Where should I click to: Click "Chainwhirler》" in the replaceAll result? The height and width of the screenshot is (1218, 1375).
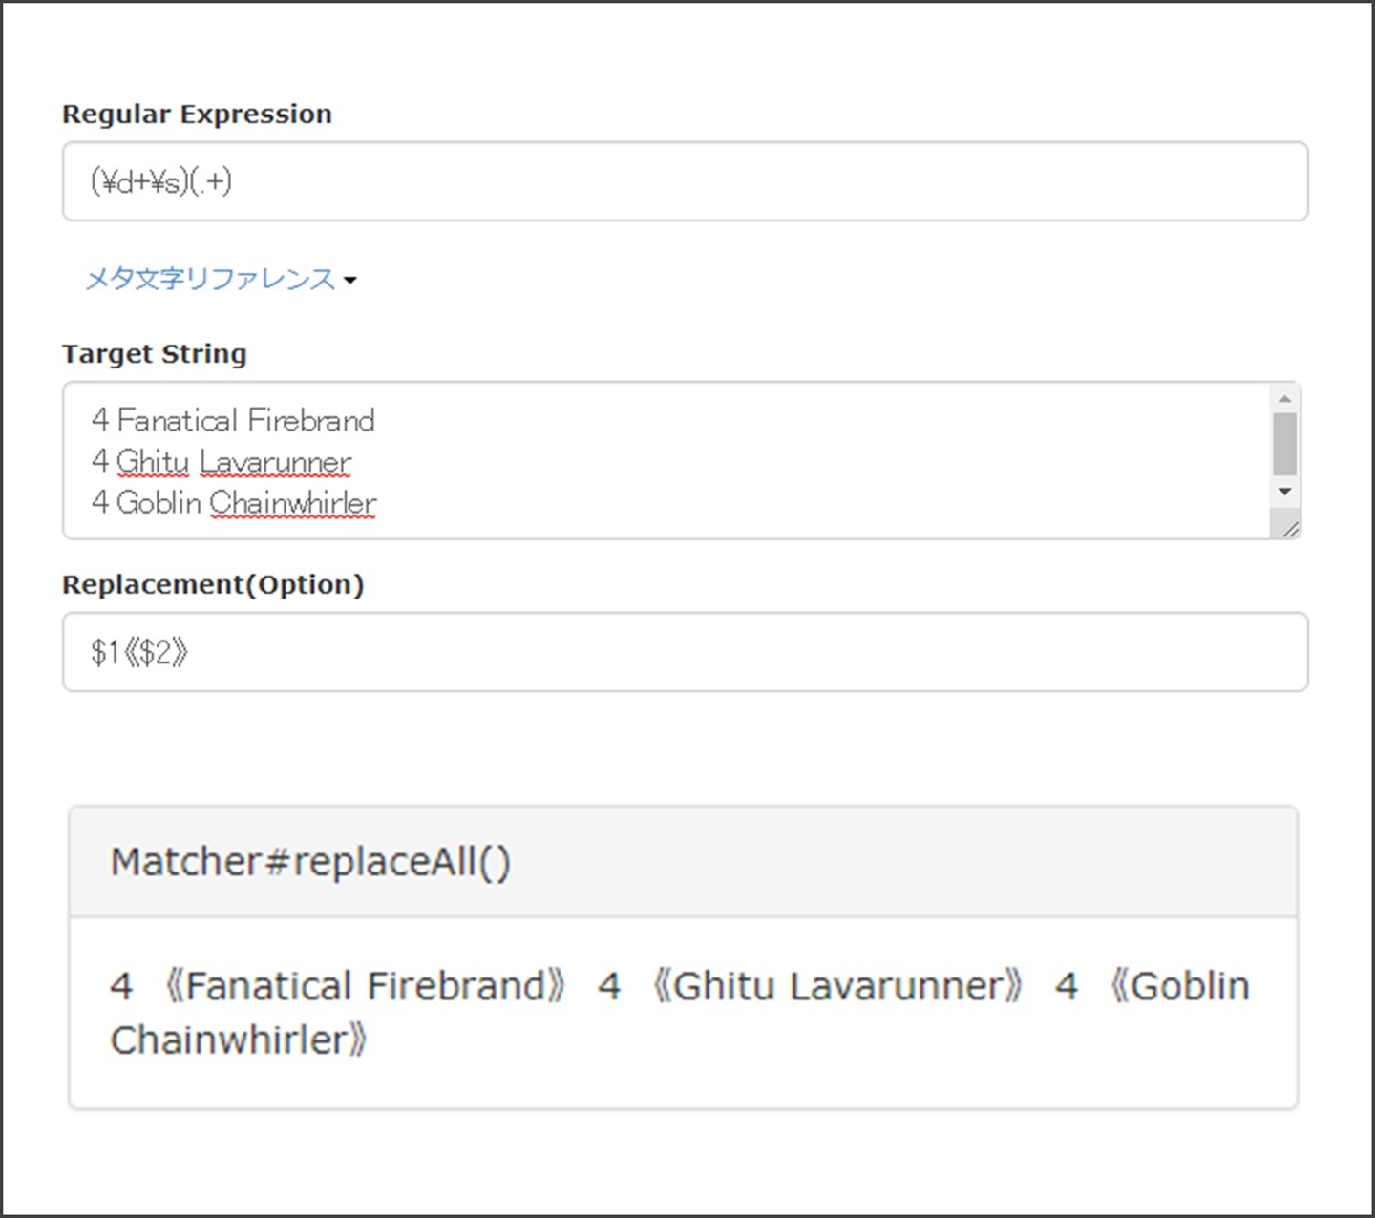click(238, 1040)
